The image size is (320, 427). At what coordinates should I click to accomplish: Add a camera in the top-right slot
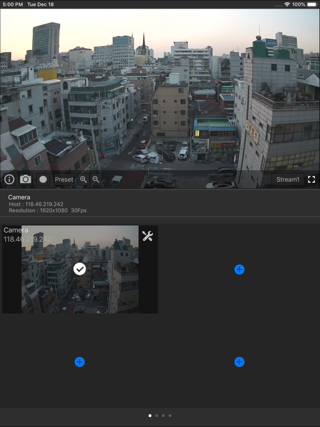click(239, 270)
